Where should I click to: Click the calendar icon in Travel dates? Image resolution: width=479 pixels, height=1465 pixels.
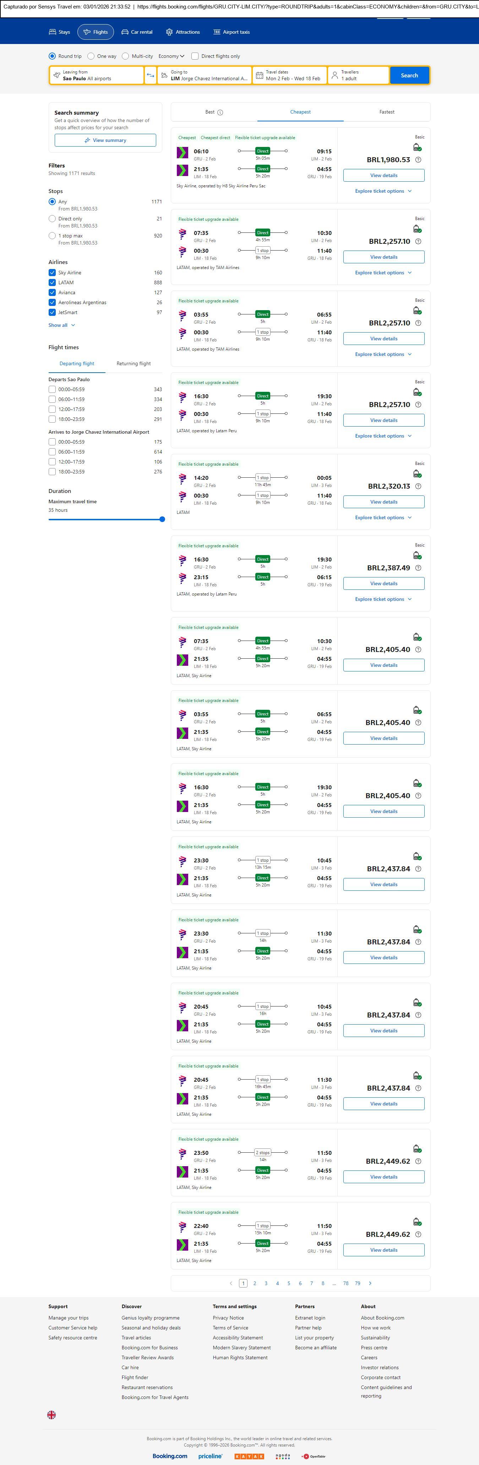click(x=260, y=76)
